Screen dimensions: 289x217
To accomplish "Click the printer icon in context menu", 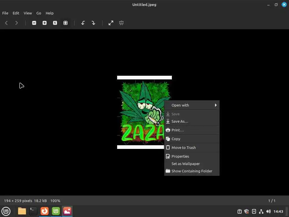I will click(168, 130).
